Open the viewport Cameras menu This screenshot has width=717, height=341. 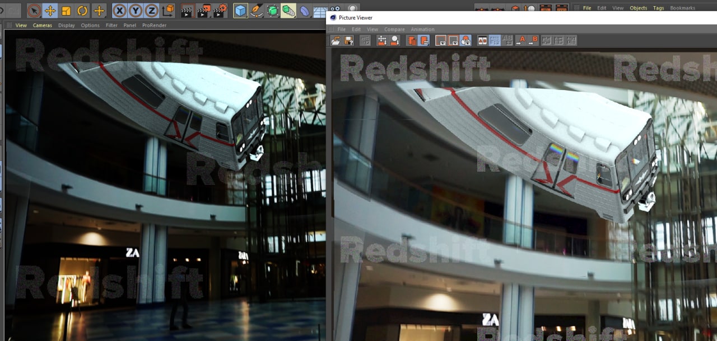pos(43,25)
